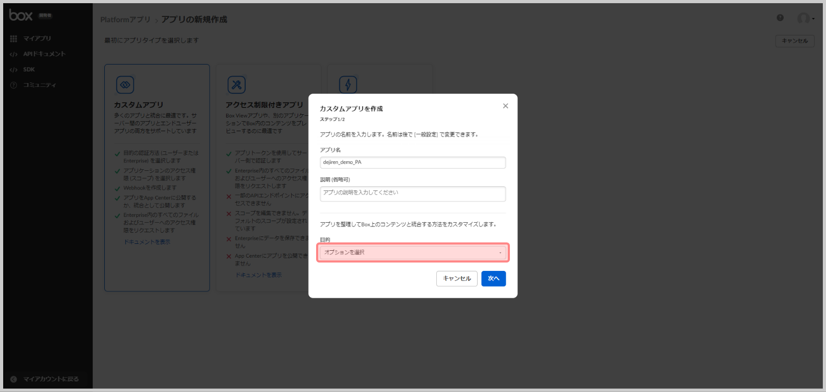Screen dimensions: 826x392
Task: Cancel the dialog with its キャンセル button
Action: [x=457, y=278]
